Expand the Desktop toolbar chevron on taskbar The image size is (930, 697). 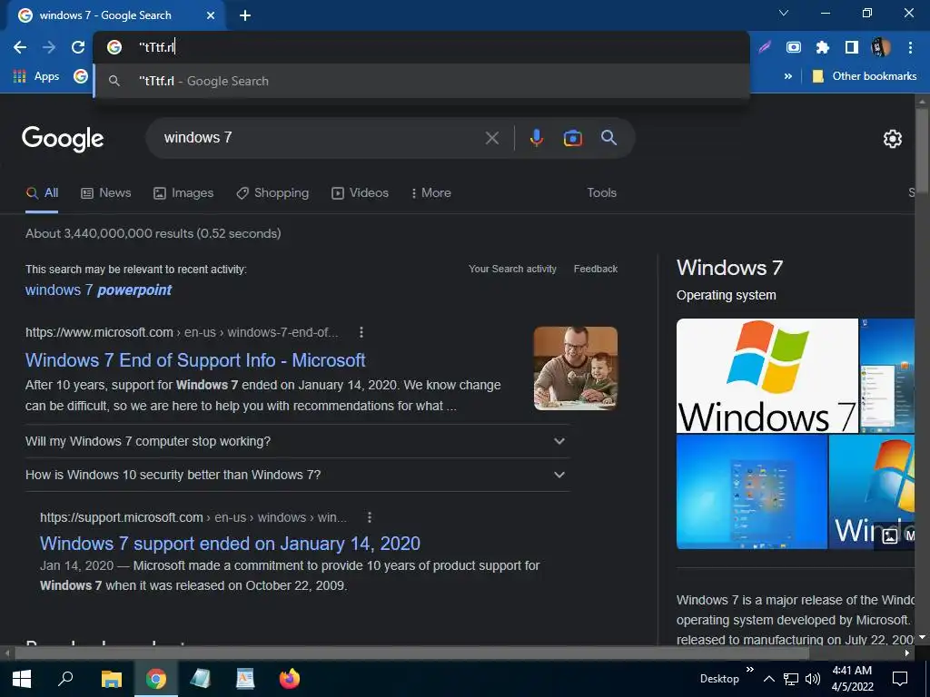749,669
